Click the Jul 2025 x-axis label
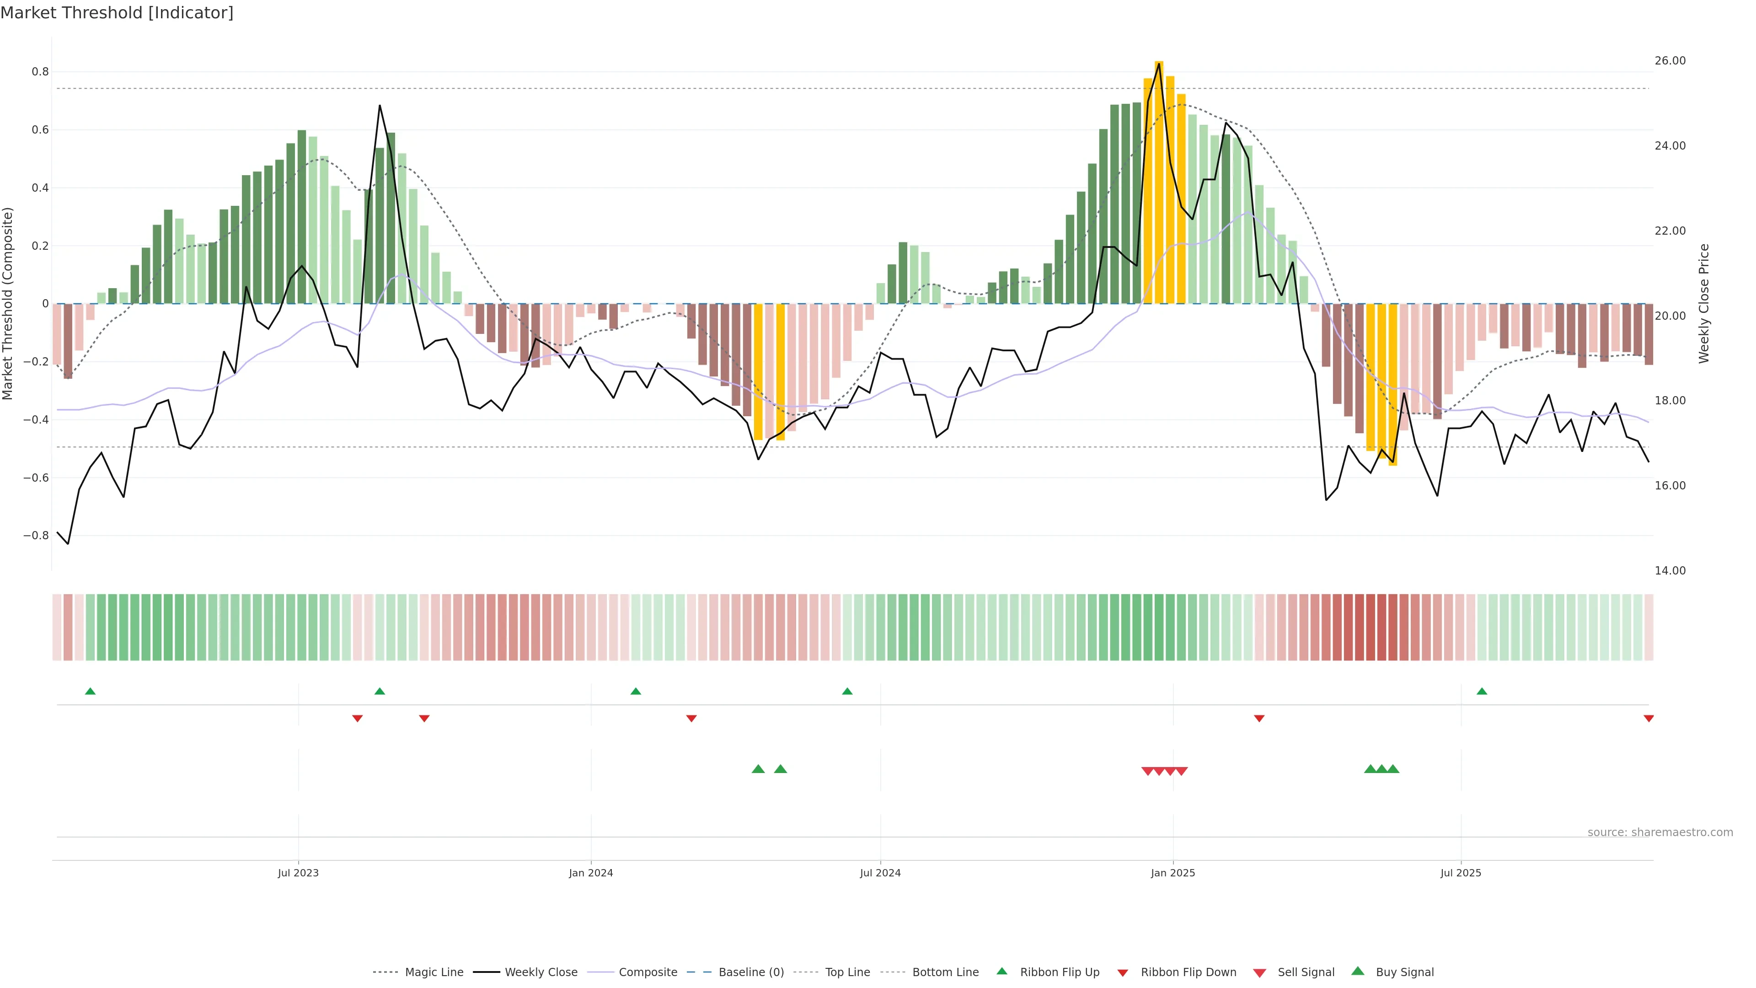1756x988 pixels. click(1461, 873)
